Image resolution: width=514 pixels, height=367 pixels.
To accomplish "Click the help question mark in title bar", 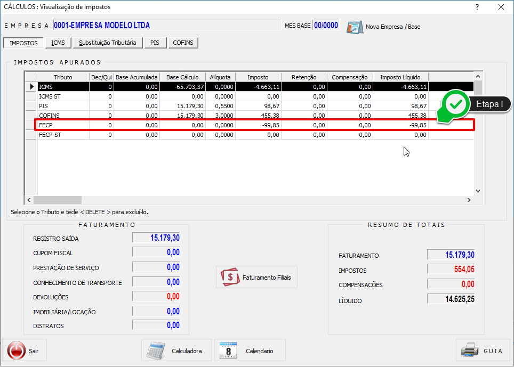I will (477, 7).
